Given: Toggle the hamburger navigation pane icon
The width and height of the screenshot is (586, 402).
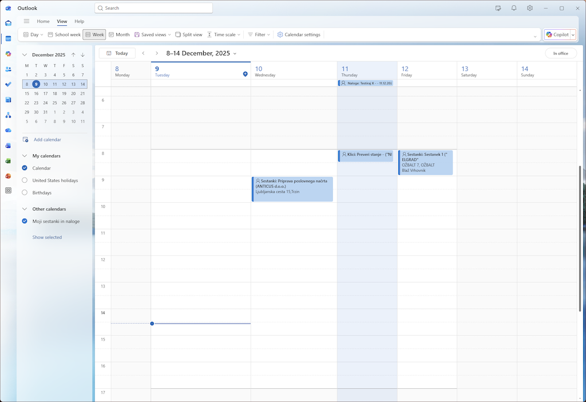Looking at the screenshot, I should [26, 21].
